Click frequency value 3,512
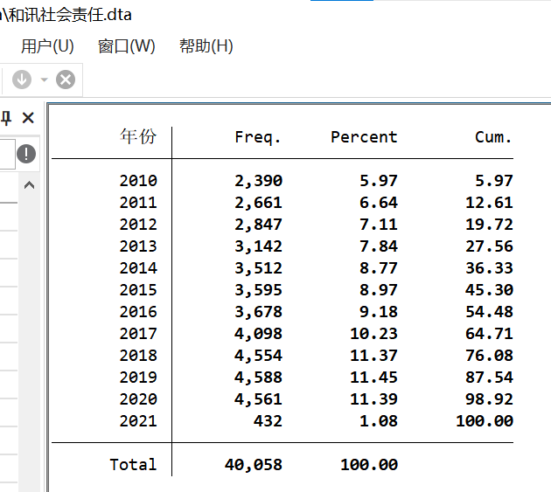Screen dimensions: 551x492 (258, 268)
